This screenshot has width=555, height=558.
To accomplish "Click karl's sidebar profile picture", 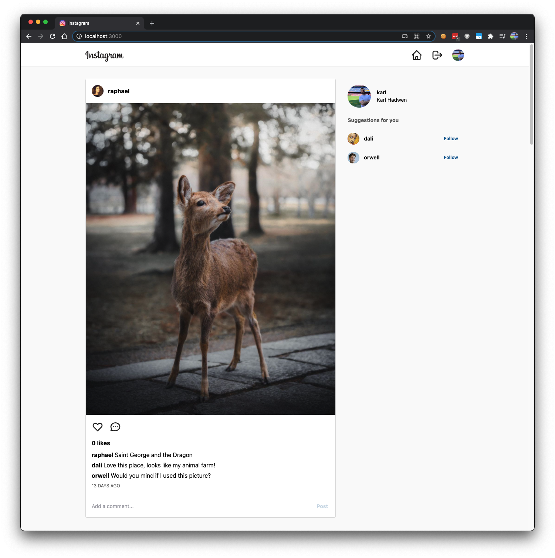I will [x=359, y=96].
